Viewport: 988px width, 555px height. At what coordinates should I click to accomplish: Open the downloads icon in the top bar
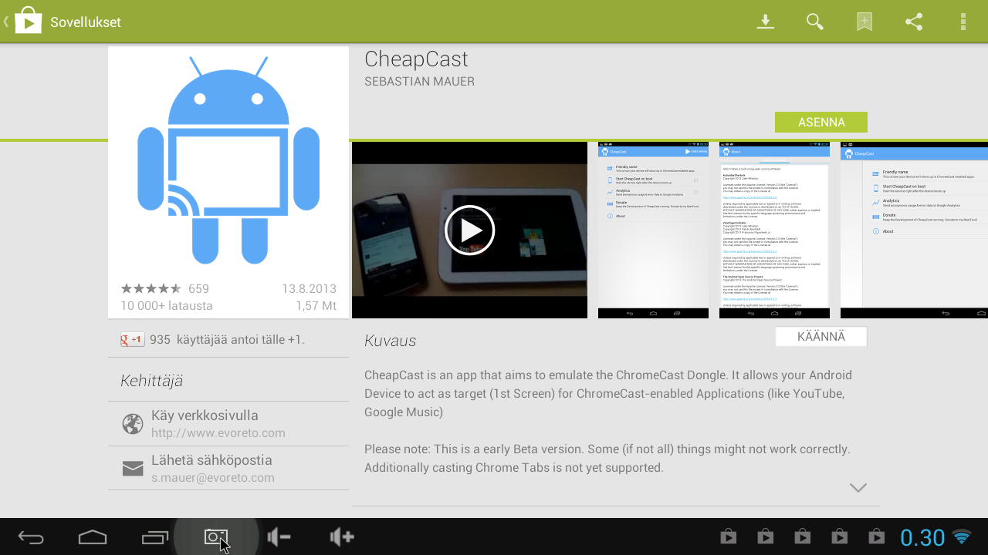[765, 22]
